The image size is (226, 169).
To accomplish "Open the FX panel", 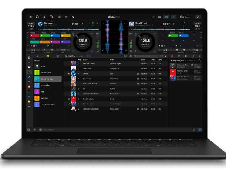I will [66, 17].
